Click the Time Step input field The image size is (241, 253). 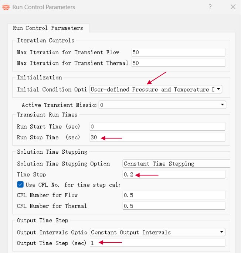click(x=174, y=174)
